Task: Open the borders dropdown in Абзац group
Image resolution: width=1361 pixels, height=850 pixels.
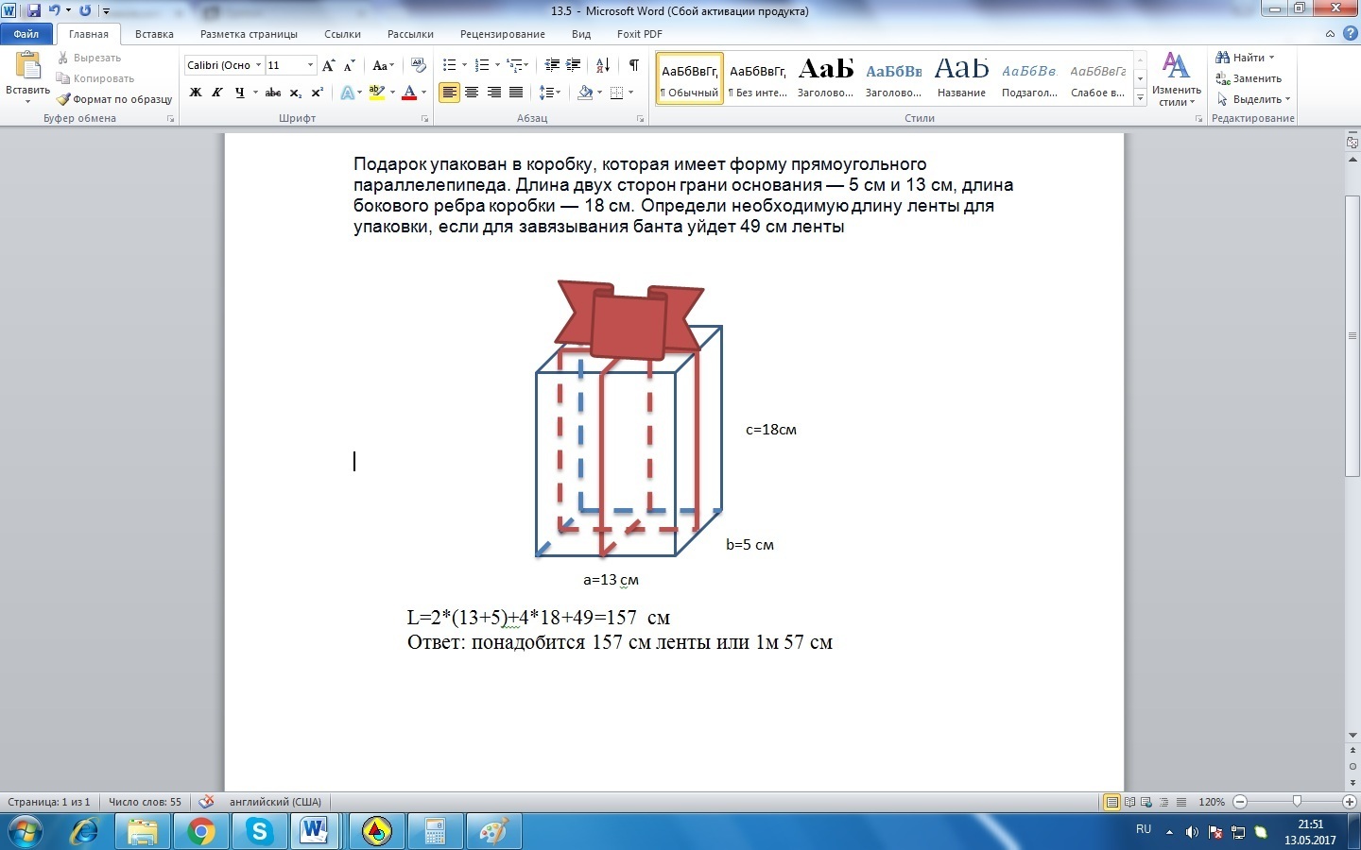Action: click(x=630, y=93)
